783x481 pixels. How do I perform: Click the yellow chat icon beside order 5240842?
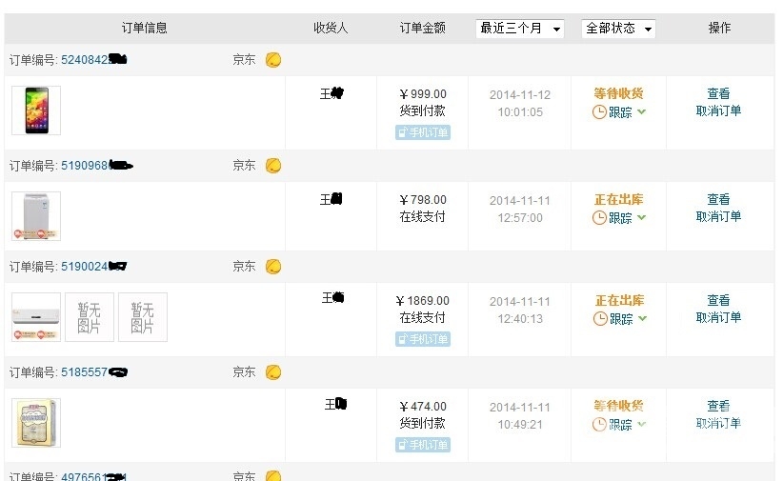tap(273, 60)
